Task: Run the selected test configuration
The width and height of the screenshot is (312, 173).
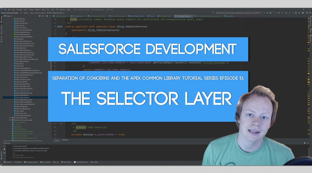Action: point(264,13)
